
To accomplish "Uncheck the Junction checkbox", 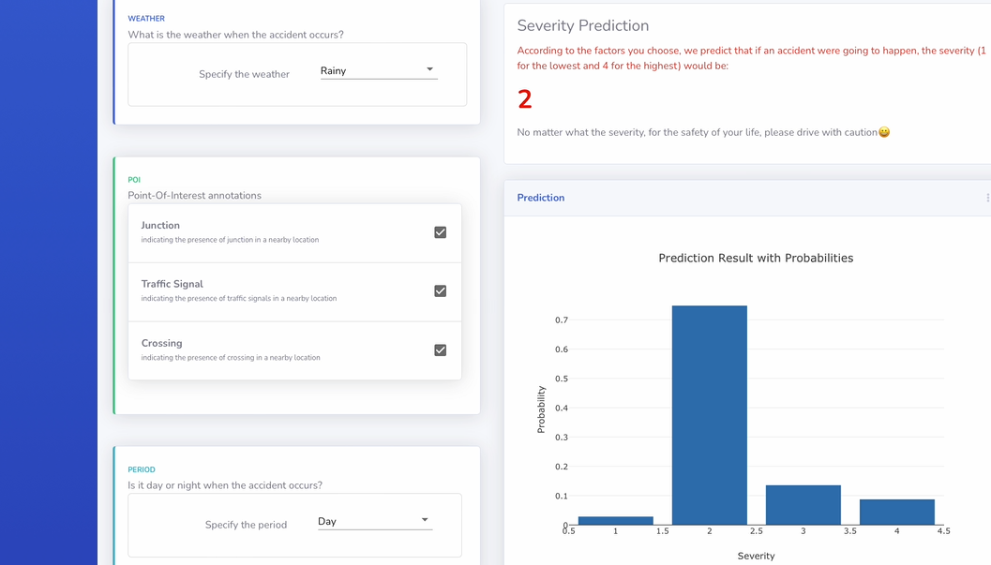I will pos(440,232).
